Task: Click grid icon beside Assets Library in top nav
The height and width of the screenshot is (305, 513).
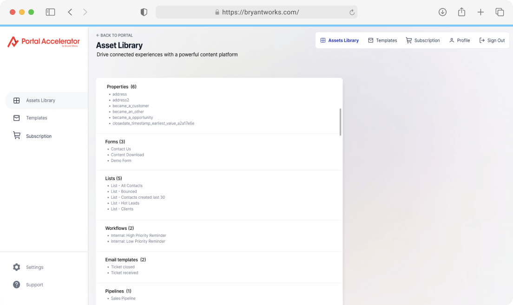Action: pos(323,40)
